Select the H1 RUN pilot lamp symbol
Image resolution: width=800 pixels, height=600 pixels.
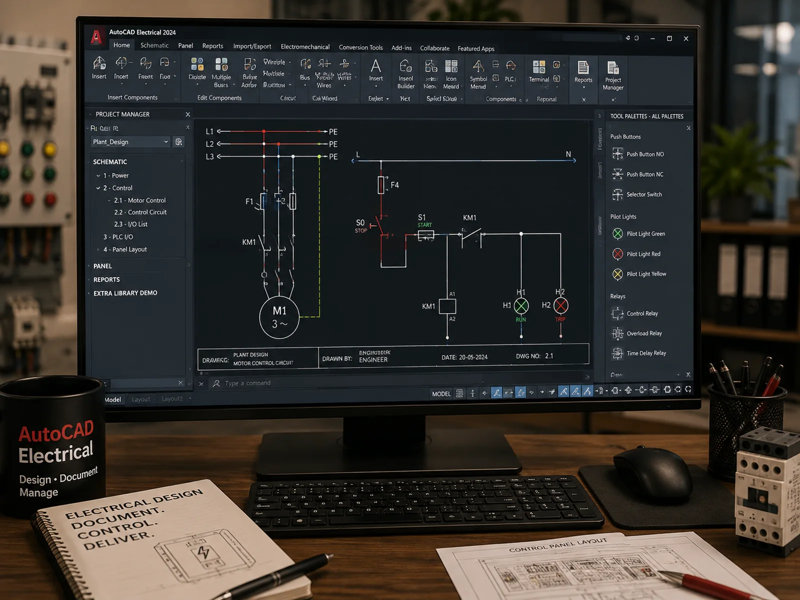521,305
